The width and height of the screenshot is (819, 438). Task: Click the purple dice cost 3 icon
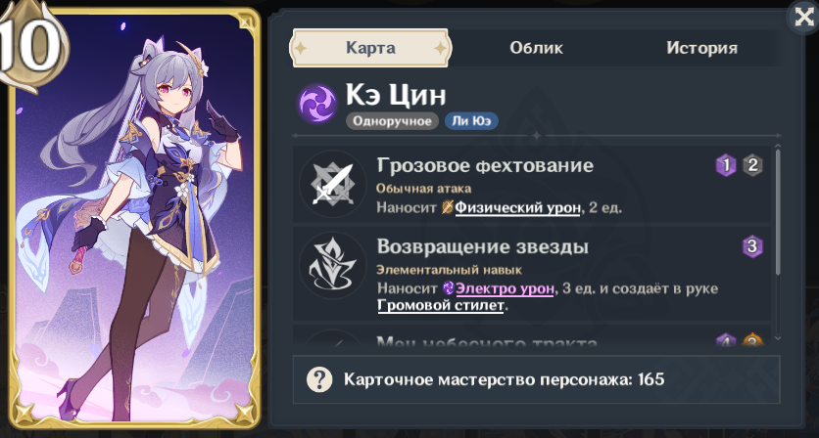pyautogui.click(x=752, y=246)
